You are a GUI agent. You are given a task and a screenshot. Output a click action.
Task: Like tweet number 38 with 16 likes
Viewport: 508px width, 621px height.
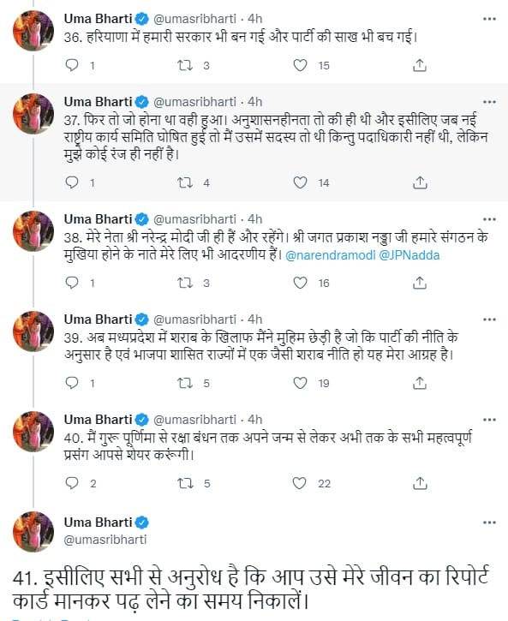point(300,283)
